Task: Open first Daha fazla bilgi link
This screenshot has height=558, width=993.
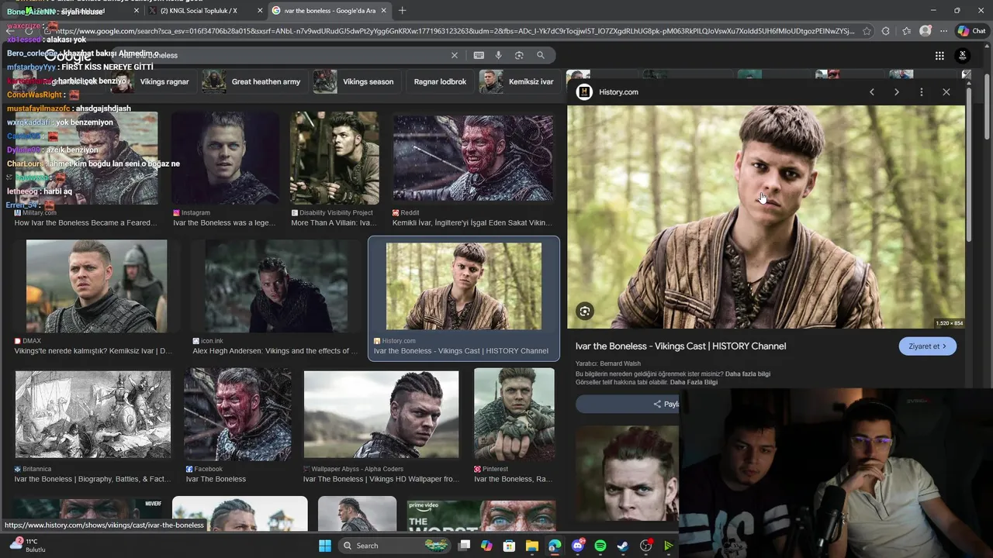Action: [748, 374]
